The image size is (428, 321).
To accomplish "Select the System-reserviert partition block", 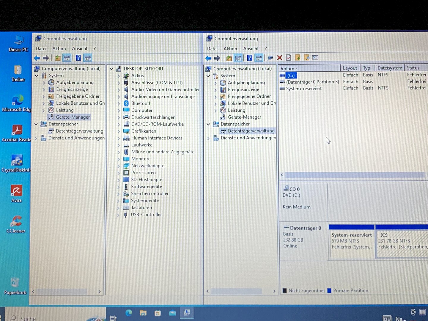I will coord(351,241).
